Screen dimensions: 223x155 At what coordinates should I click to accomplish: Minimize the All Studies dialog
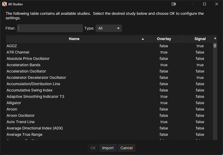[192, 4]
